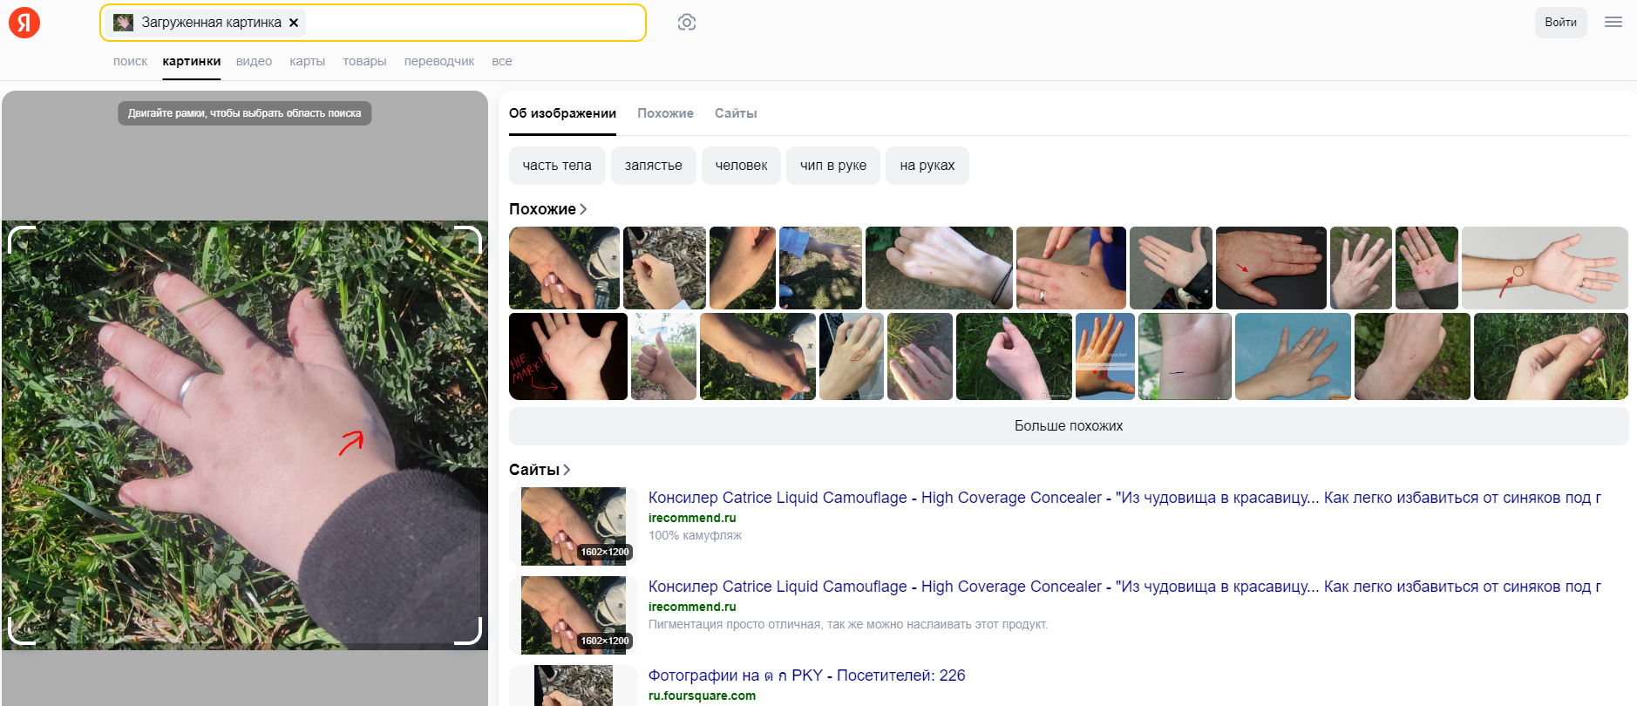Open similar image of orange-tinted palm on blue
Image resolution: width=1637 pixels, height=706 pixels.
(x=1105, y=356)
